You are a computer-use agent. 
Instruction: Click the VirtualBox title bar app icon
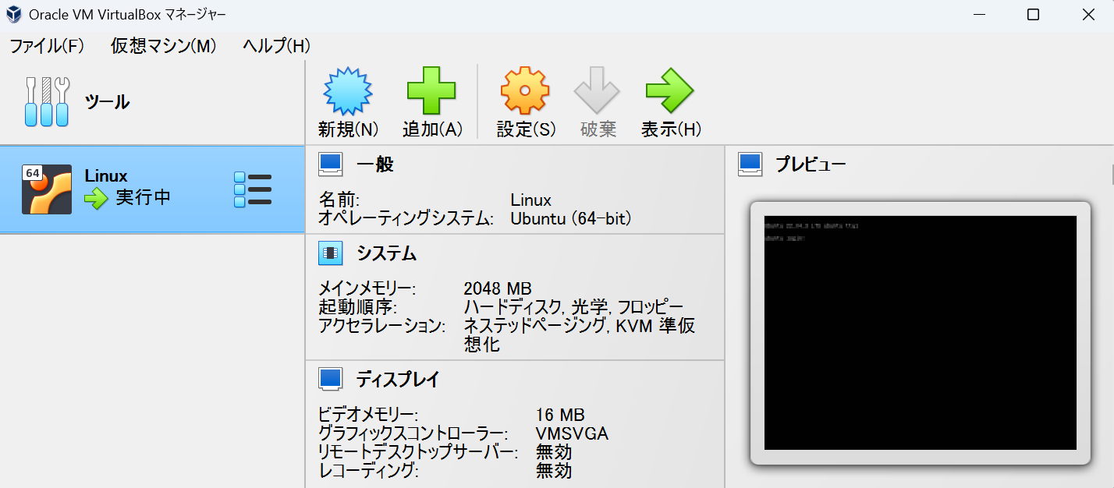[13, 14]
